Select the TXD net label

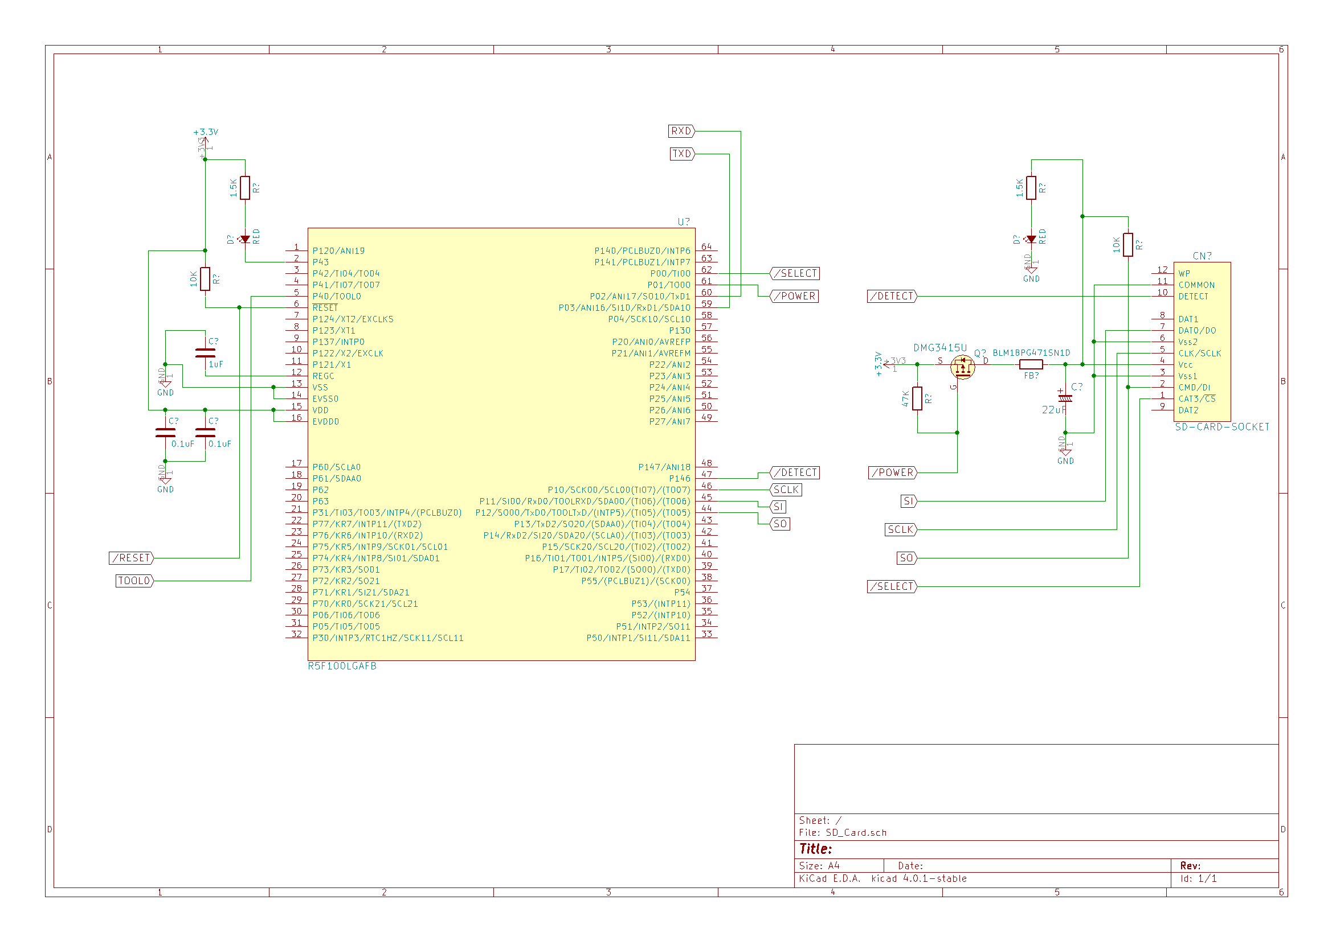point(683,154)
